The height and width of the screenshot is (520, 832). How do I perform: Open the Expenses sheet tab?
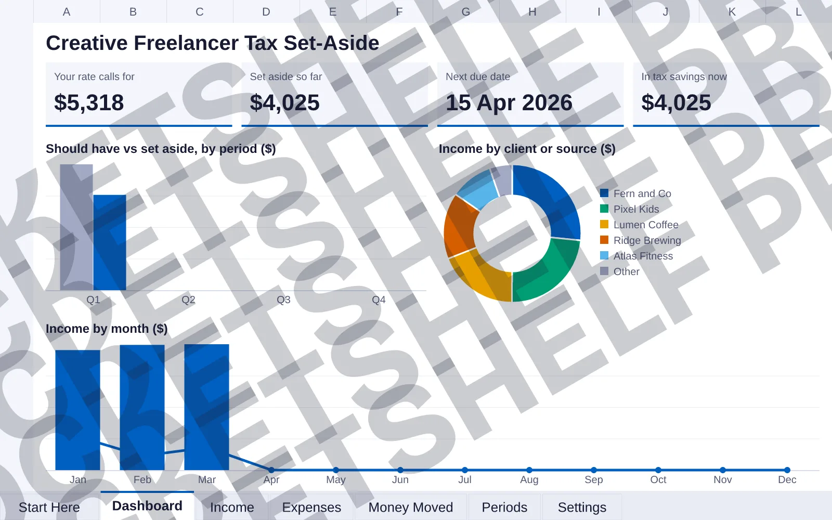pos(311,507)
